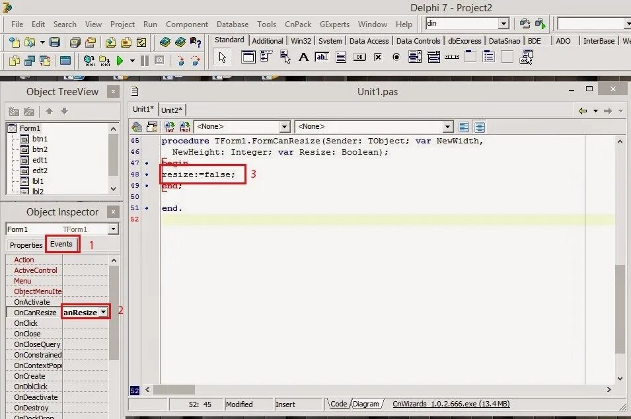Click Remove file from project icon
Screen dimensions: 631x419
point(126,42)
